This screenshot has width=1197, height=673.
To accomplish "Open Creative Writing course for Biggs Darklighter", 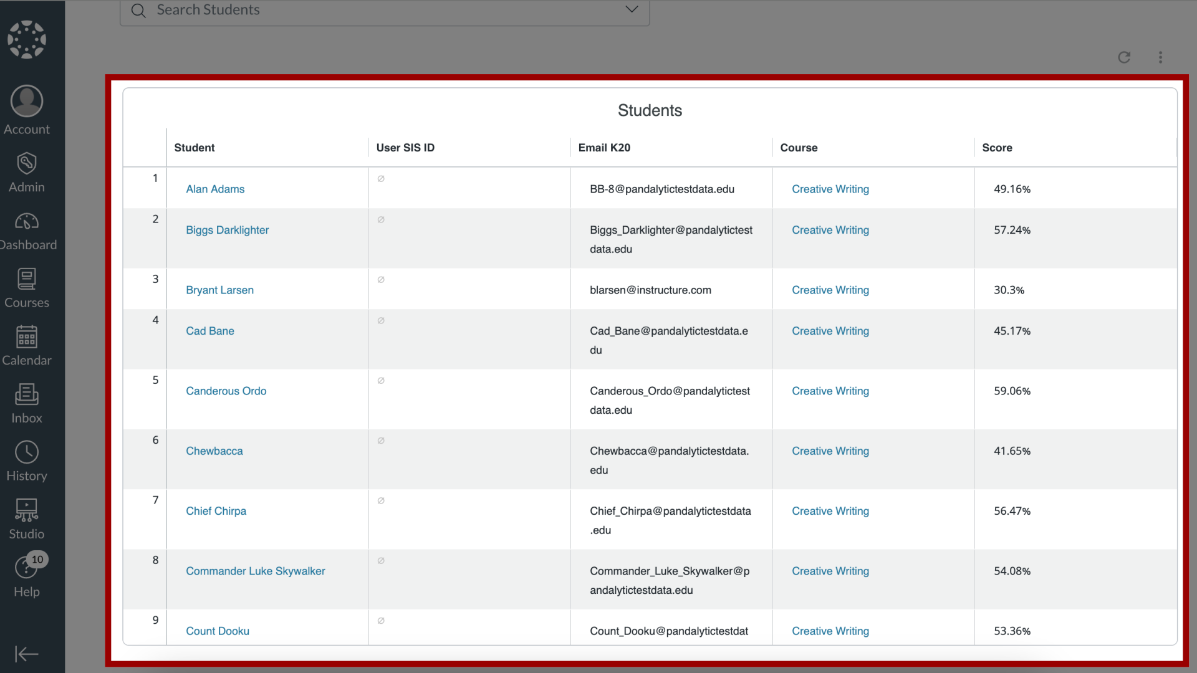I will click(830, 230).
